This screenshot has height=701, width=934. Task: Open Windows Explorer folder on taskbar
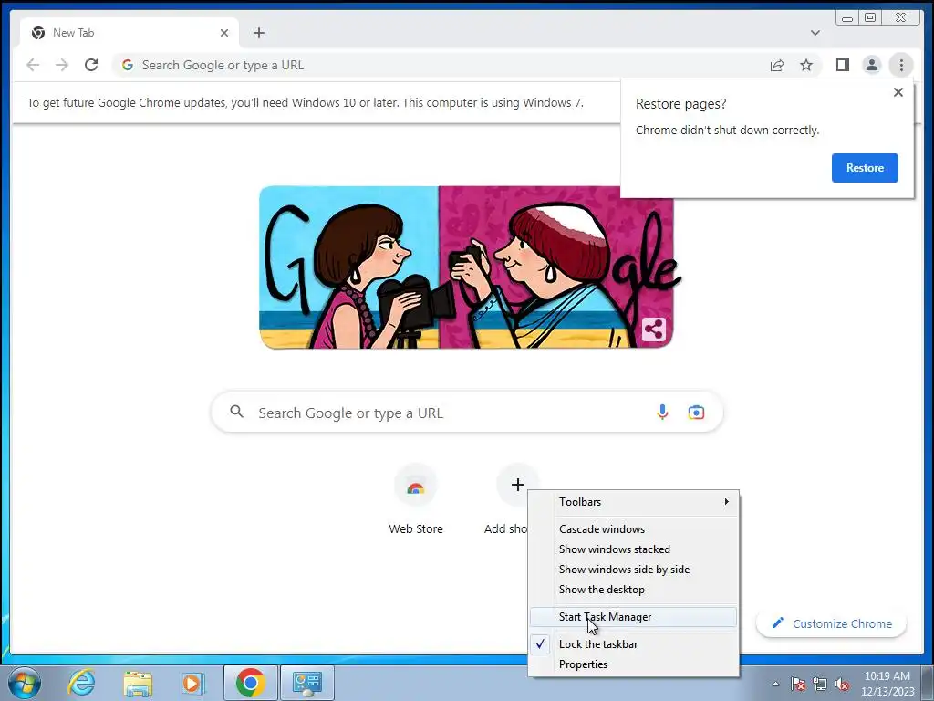pos(138,683)
